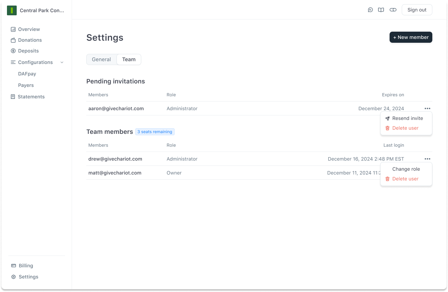The image size is (448, 292).
Task: Open options menu for drew@givechariot.com
Action: pos(427,159)
